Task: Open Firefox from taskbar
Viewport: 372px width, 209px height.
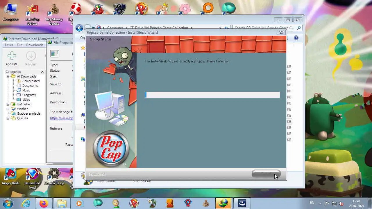Action: point(44,203)
